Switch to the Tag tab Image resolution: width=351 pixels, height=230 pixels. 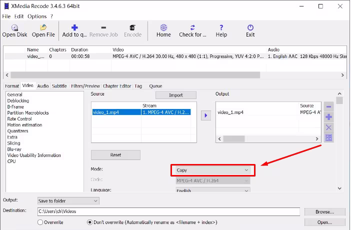click(x=138, y=86)
